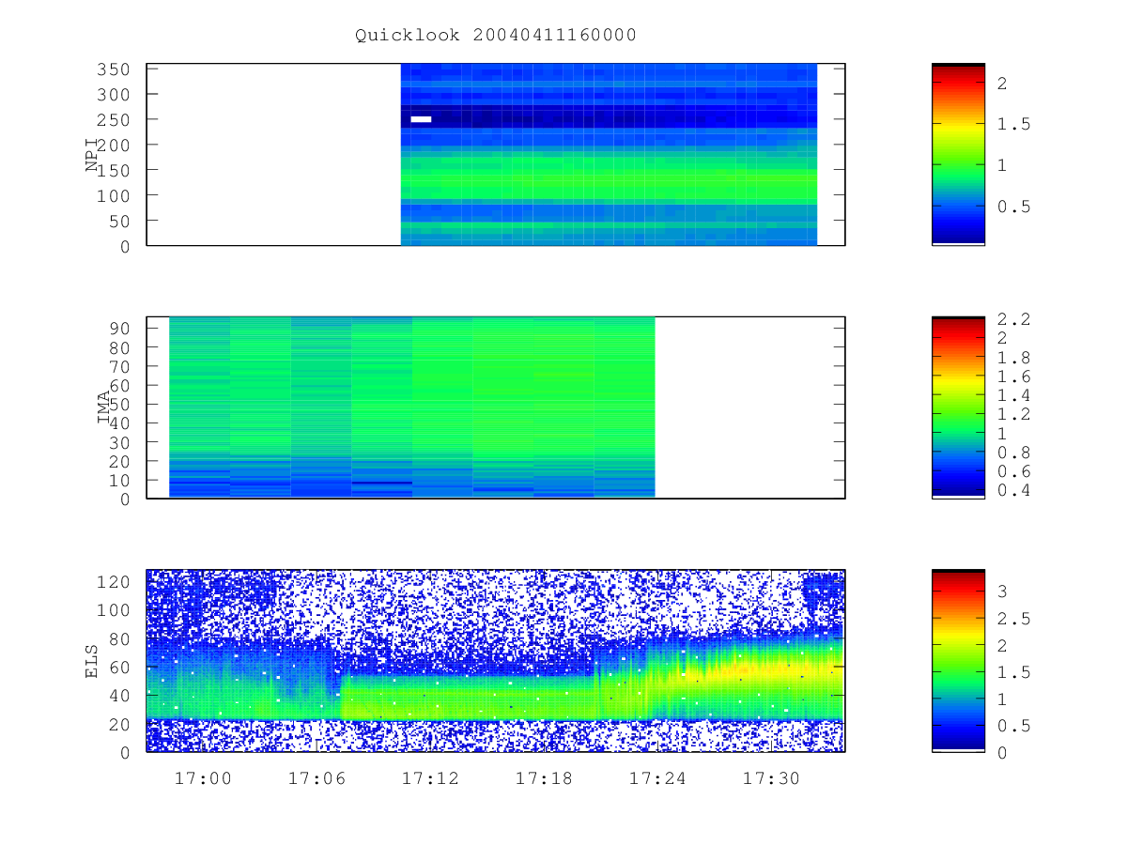The width and height of the screenshot is (1127, 845).
Task: Click the NPI panel colorbar
Action: 958,154
